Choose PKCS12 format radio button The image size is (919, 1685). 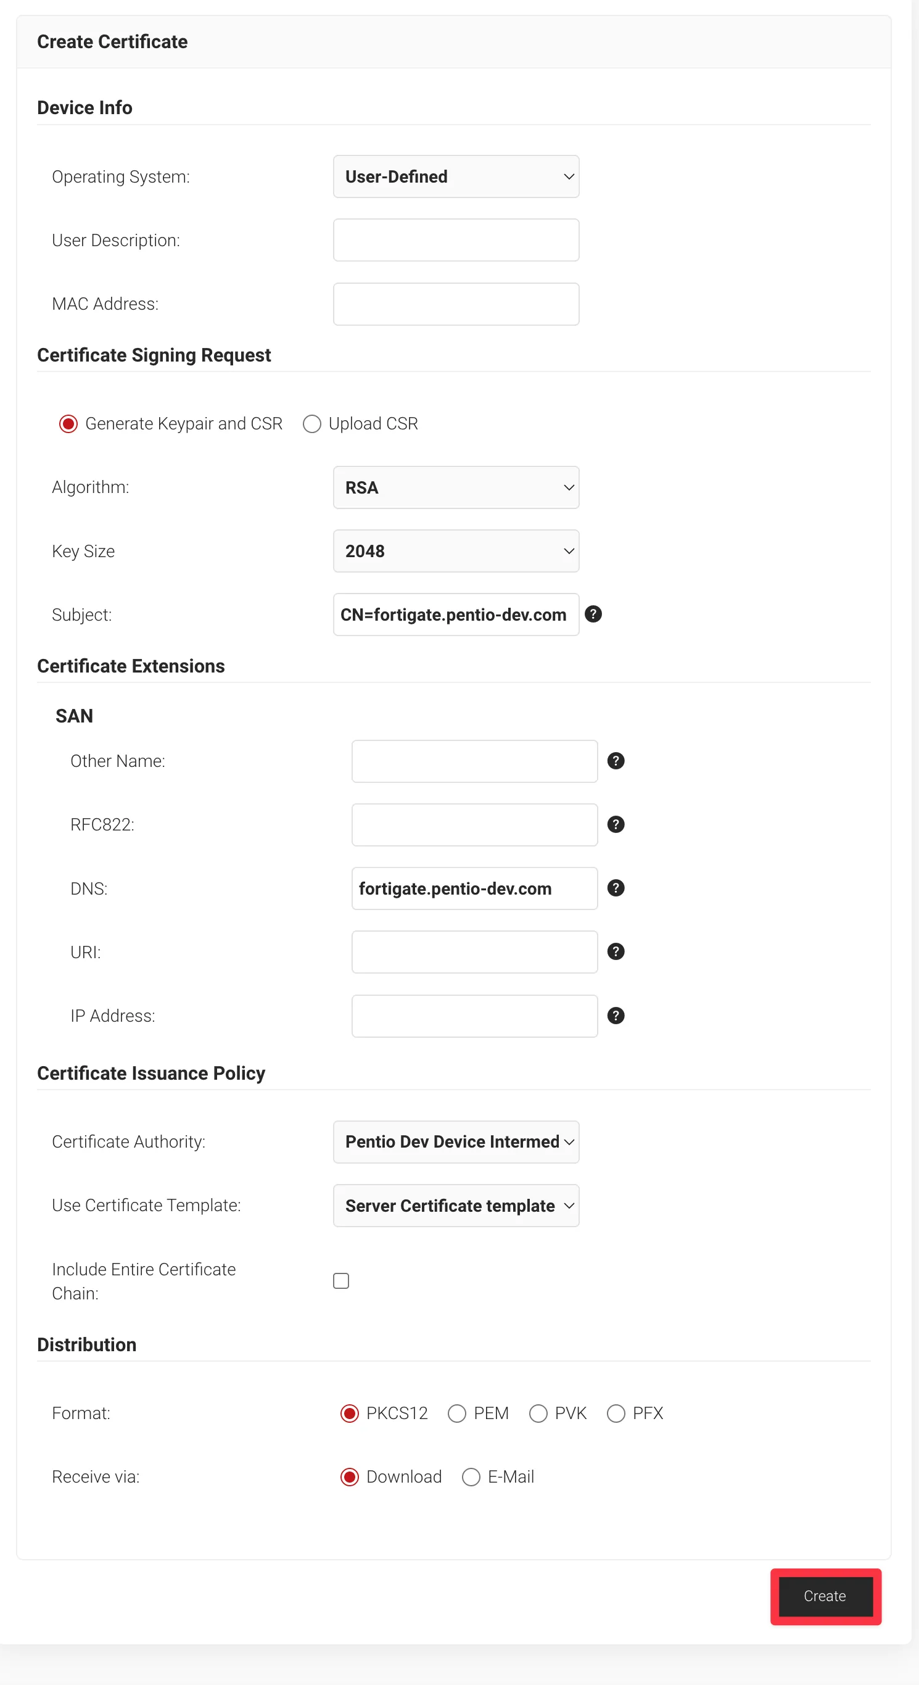349,1414
